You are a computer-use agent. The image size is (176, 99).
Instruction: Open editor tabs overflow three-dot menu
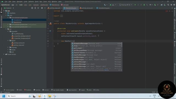(x=172, y=8)
